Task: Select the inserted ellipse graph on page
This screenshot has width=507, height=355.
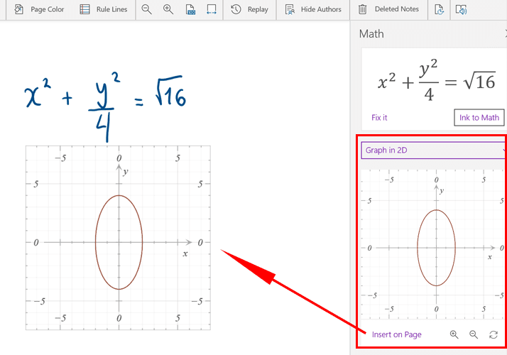Action: [x=119, y=238]
